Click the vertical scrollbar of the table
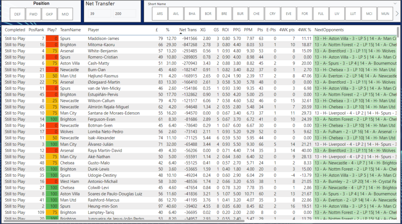This screenshot has width=402, height=224. (x=398, y=33)
